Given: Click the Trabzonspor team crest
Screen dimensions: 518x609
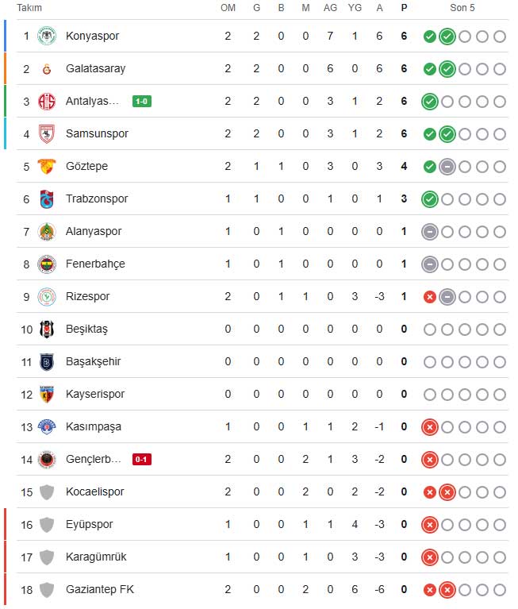Looking at the screenshot, I should [x=48, y=199].
